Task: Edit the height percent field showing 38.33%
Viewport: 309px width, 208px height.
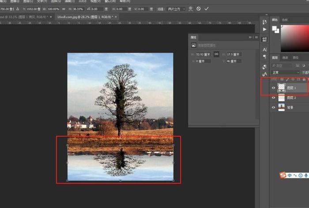Action: (x=78, y=9)
